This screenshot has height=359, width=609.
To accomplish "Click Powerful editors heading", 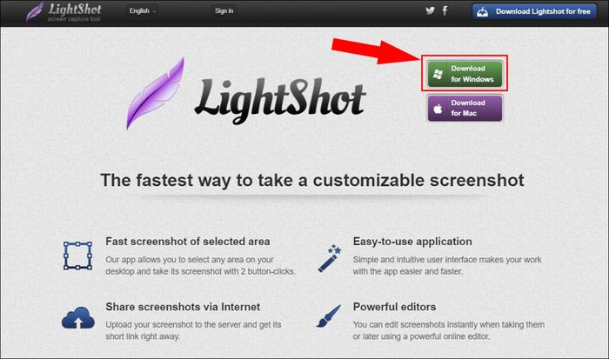I will pos(394,307).
